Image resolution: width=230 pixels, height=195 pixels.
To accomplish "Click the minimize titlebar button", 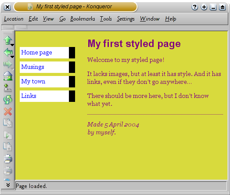I will coord(213,7).
